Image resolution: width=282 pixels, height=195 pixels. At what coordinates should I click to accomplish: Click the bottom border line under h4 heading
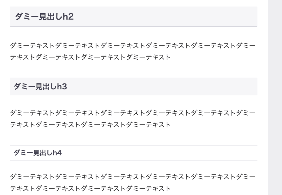tap(134, 160)
